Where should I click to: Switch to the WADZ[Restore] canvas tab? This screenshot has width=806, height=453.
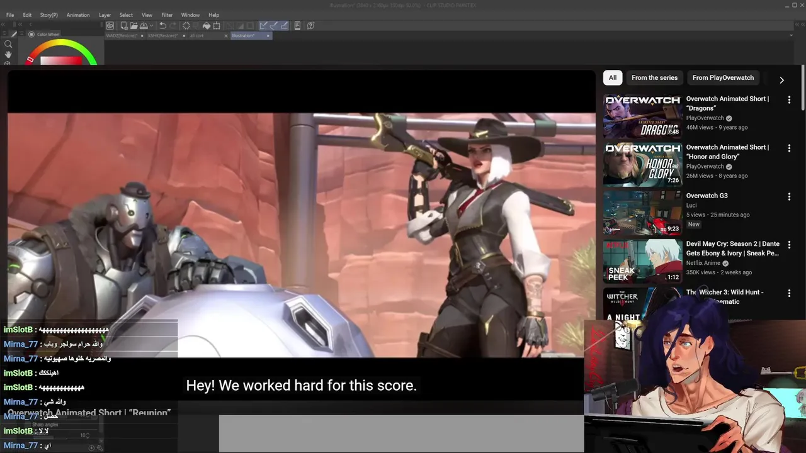125,36
